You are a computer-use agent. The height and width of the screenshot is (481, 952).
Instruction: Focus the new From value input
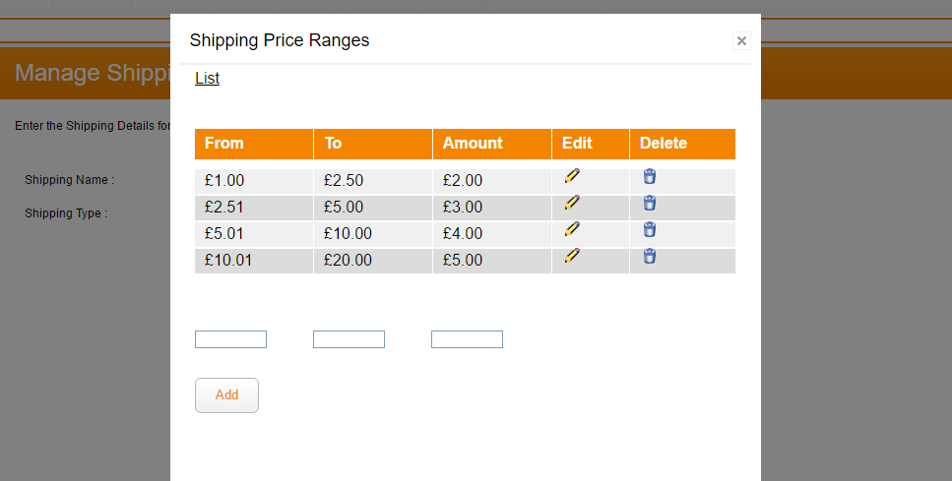[x=230, y=339]
